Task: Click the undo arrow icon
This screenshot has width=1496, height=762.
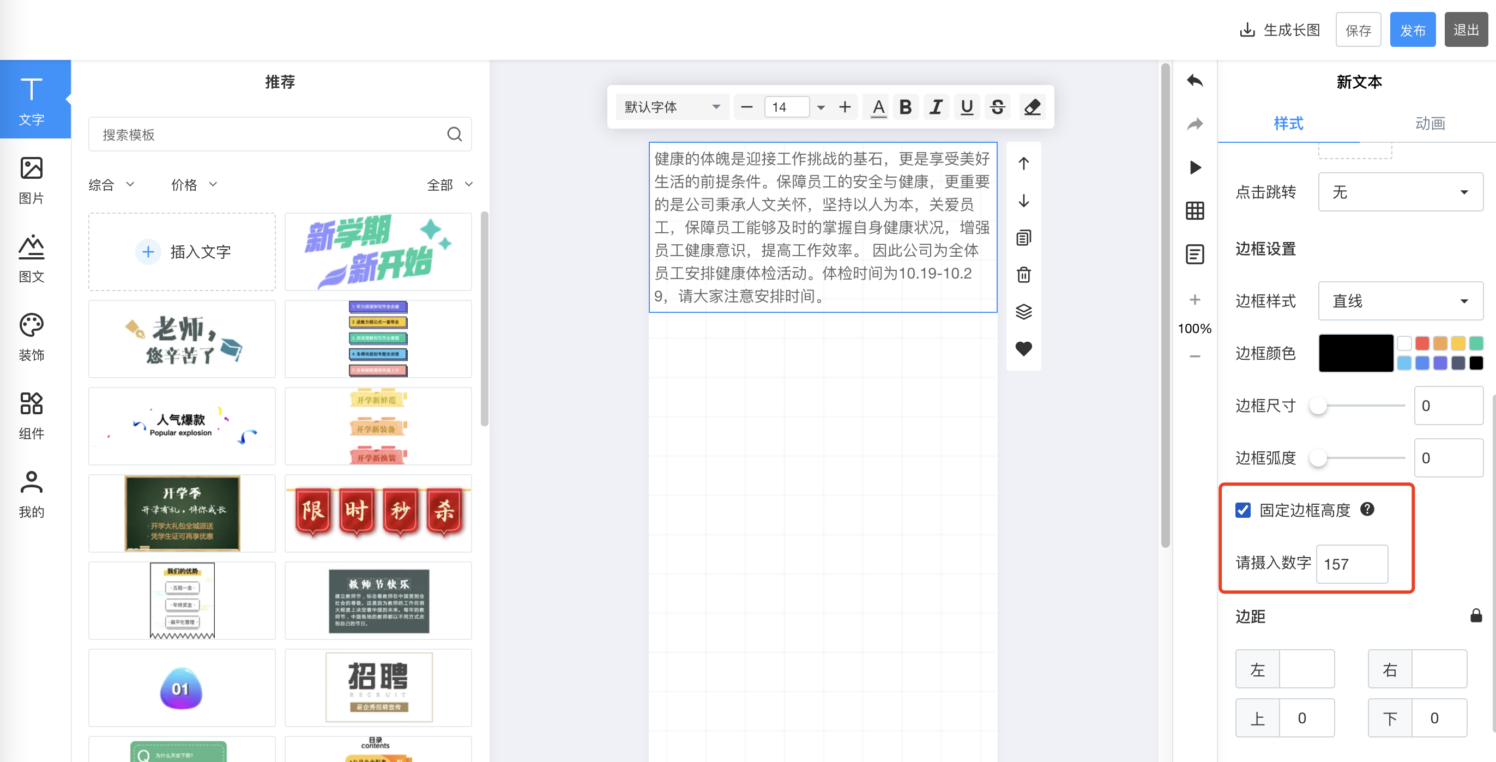Action: click(x=1194, y=81)
